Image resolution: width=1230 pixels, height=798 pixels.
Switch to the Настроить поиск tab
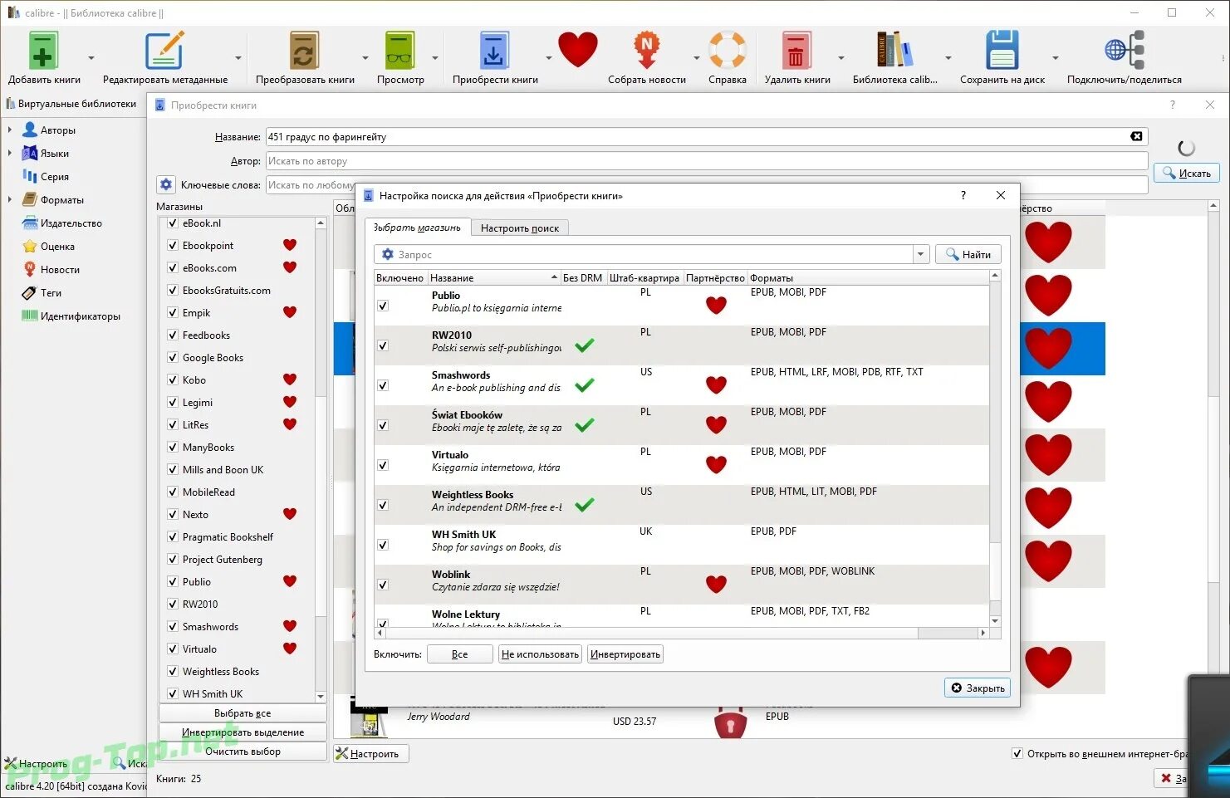(x=520, y=228)
